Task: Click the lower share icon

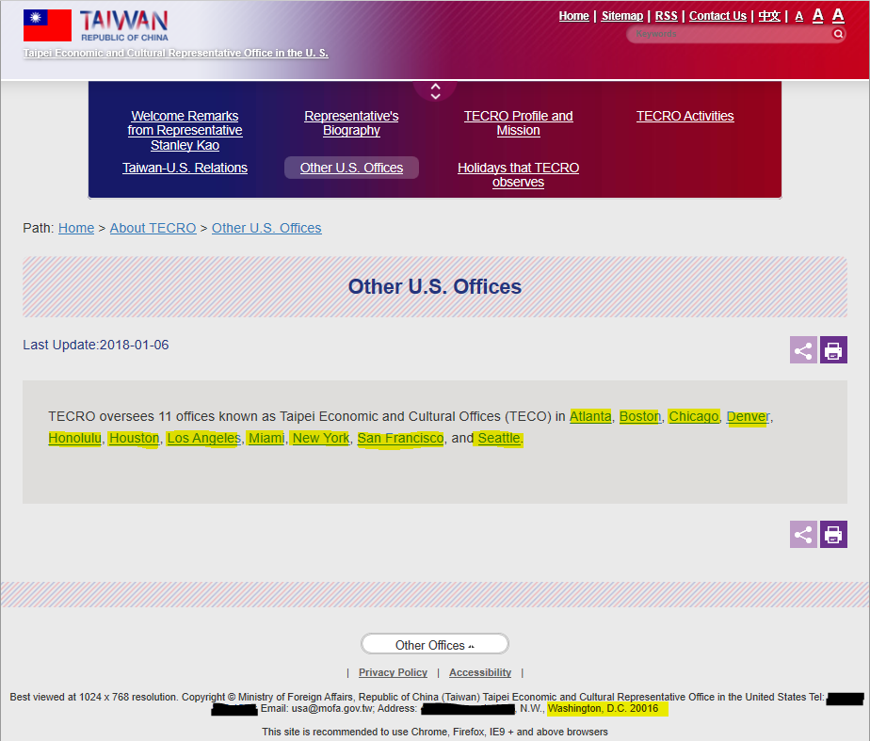Action: click(803, 534)
